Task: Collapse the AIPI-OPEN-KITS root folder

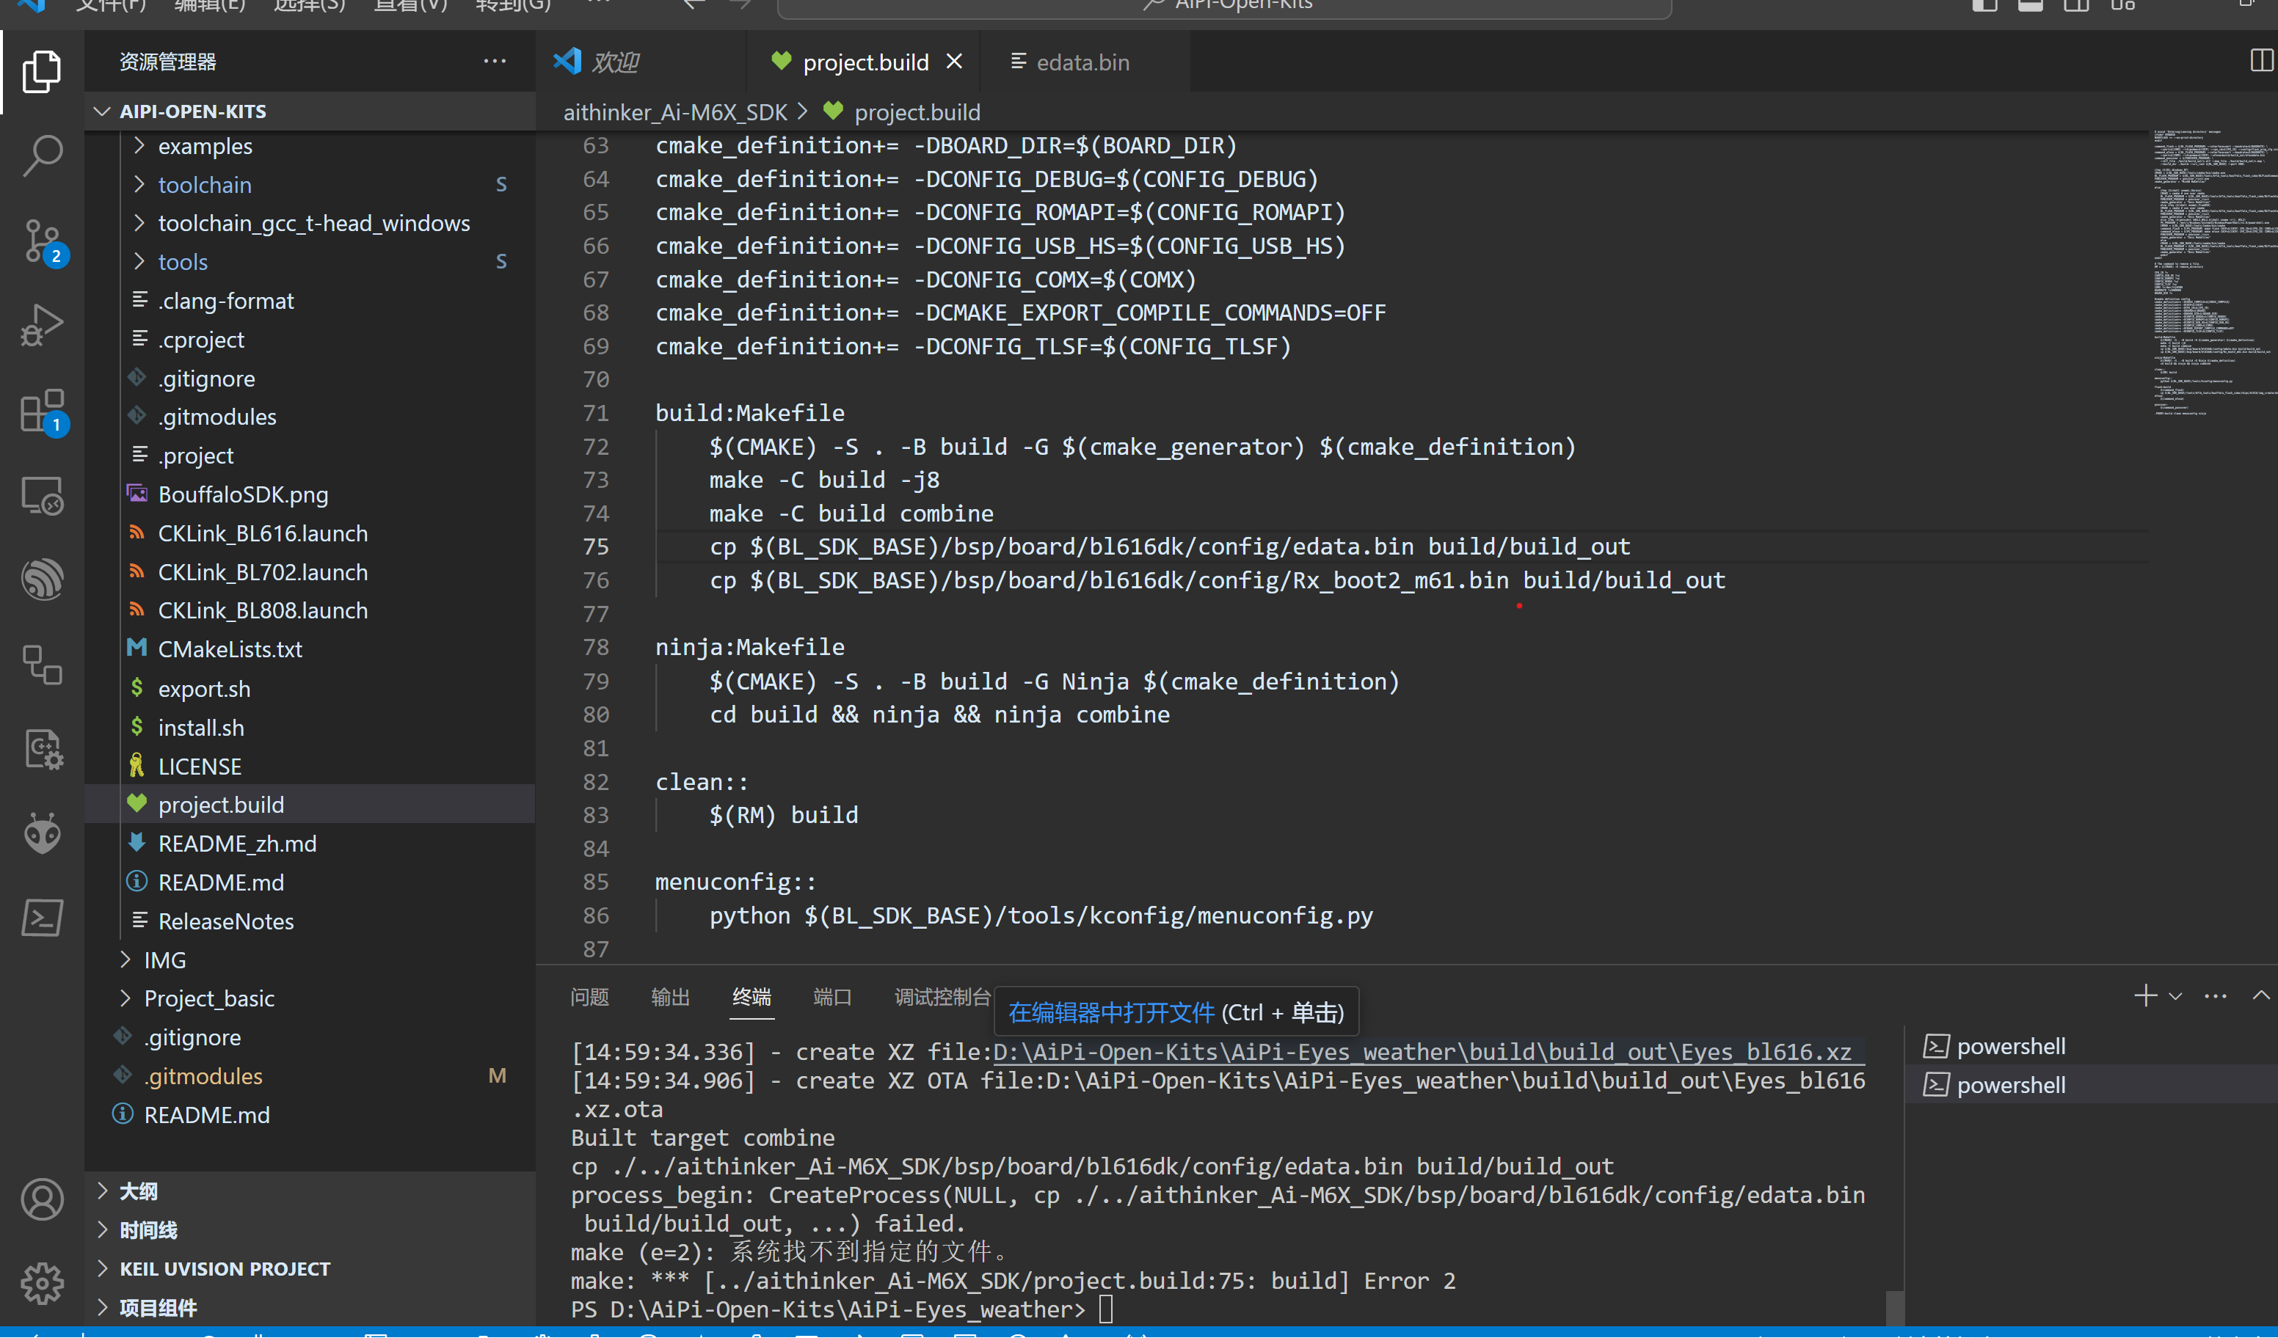Action: (x=310, y=111)
